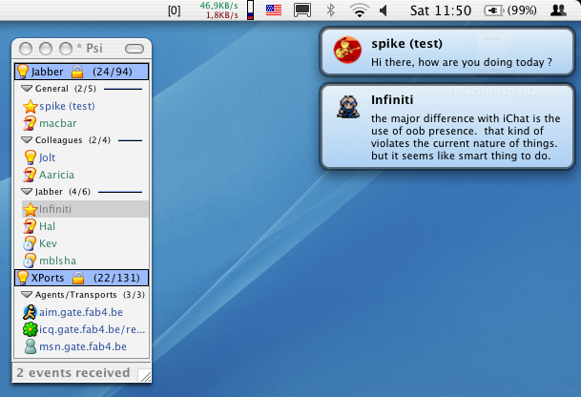
Task: Select contact macbar in roster
Action: pos(85,123)
